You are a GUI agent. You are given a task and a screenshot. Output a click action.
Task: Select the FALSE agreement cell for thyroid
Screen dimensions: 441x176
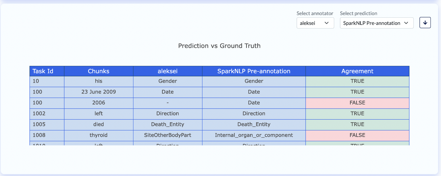point(358,135)
